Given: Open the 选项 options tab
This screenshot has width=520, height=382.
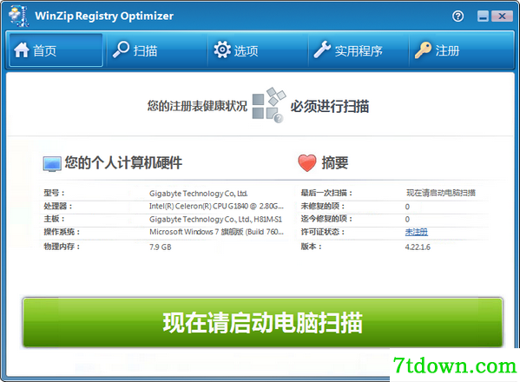Looking at the screenshot, I should coord(258,50).
